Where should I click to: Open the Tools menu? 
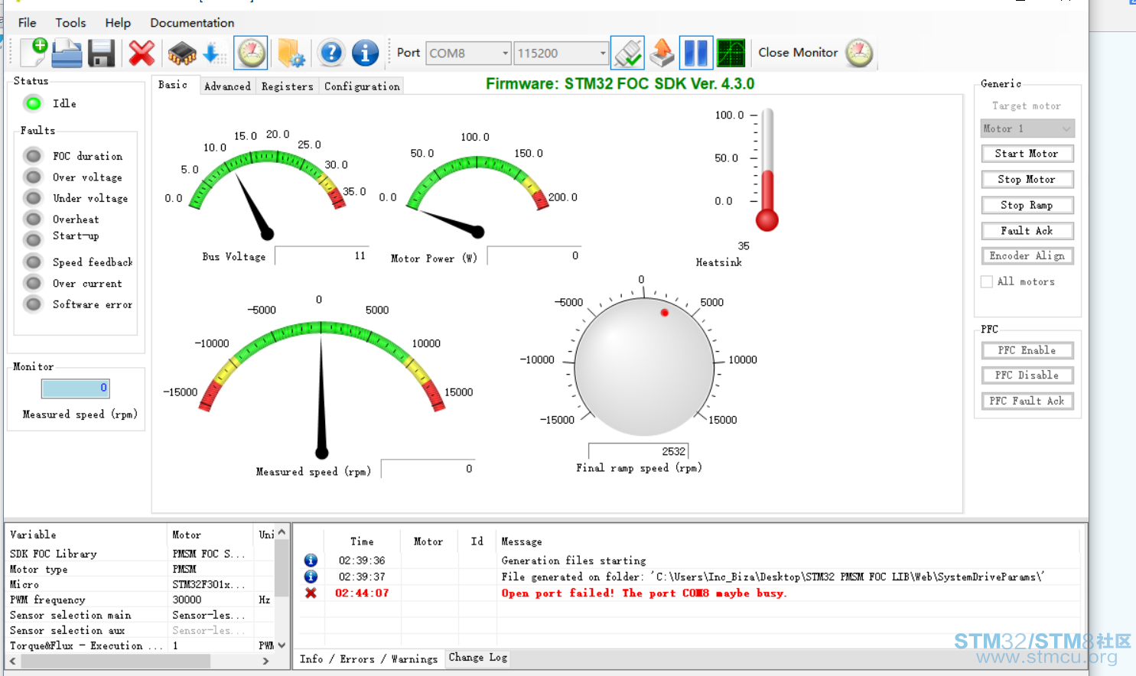click(x=70, y=23)
